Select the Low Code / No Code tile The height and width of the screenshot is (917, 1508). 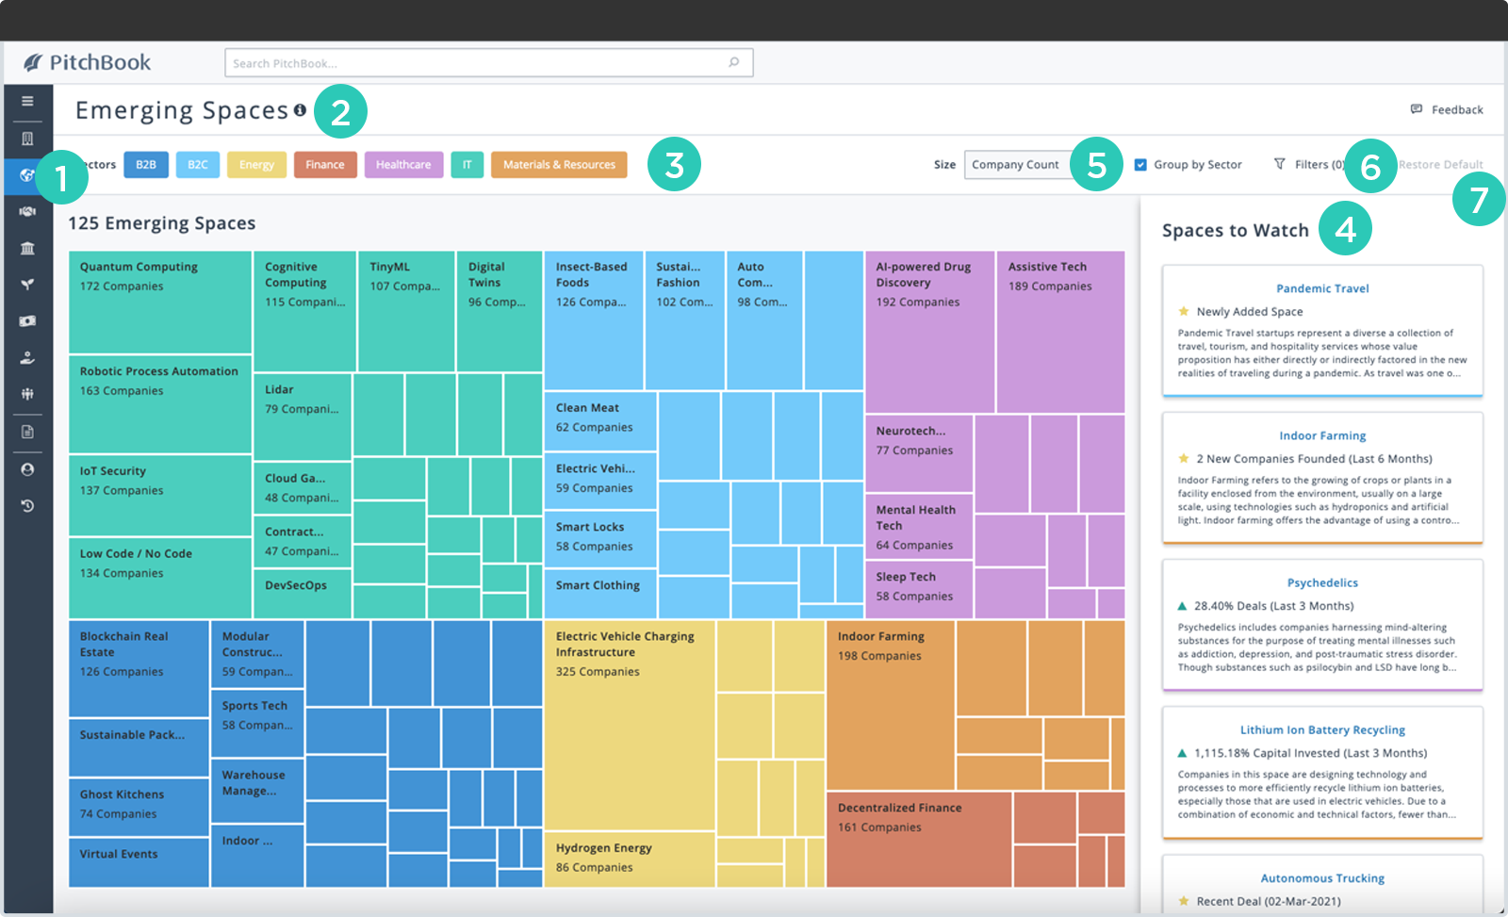click(160, 578)
